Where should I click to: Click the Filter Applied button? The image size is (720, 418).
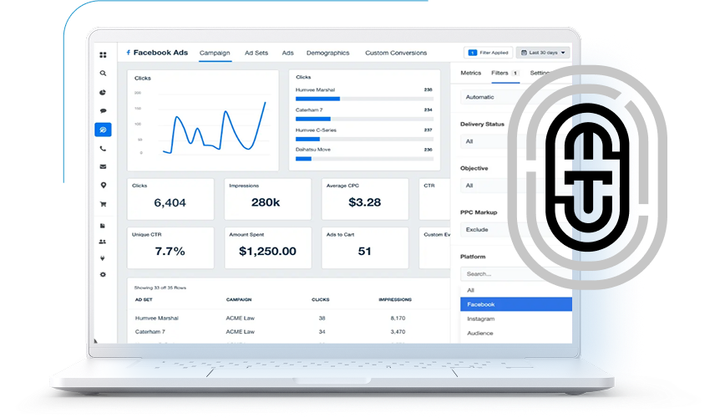click(488, 53)
